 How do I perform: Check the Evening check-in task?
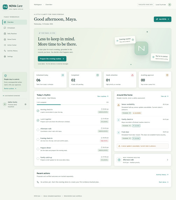[38, 140]
